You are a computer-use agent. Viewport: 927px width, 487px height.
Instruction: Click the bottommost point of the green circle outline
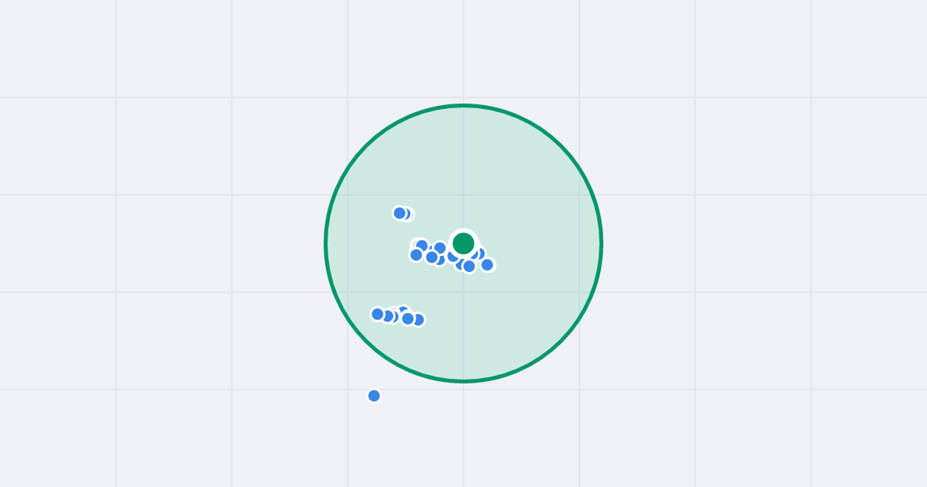click(x=463, y=381)
